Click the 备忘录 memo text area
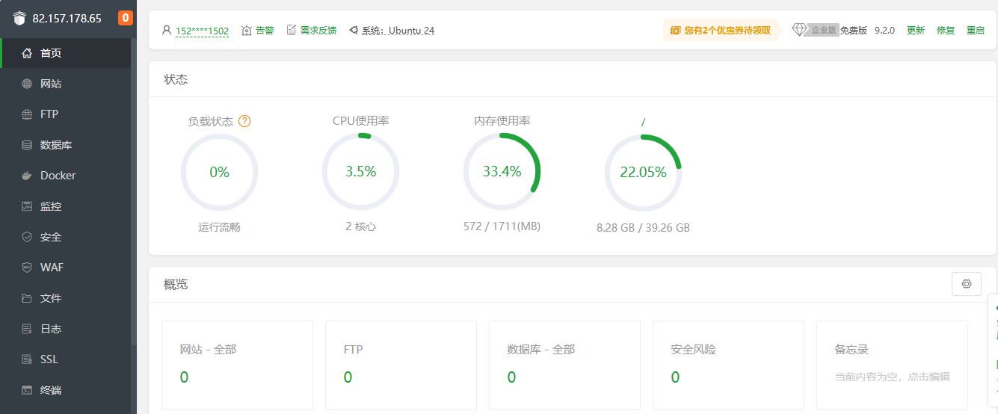Image resolution: width=998 pixels, height=414 pixels. pyautogui.click(x=891, y=377)
